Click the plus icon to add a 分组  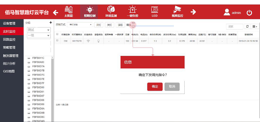(x=51, y=23)
